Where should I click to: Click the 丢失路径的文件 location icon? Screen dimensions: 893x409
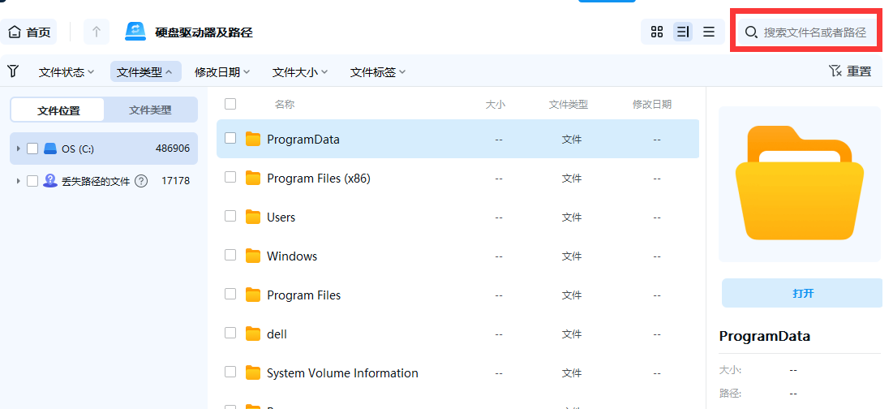(x=50, y=181)
